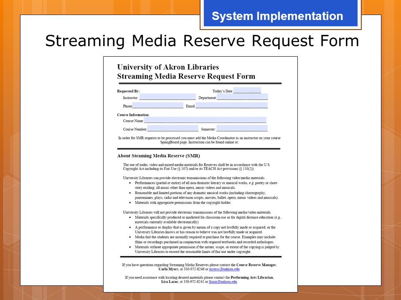Open the llazar@uakron.edu email link
401x300 pixels.
pyautogui.click(x=223, y=282)
